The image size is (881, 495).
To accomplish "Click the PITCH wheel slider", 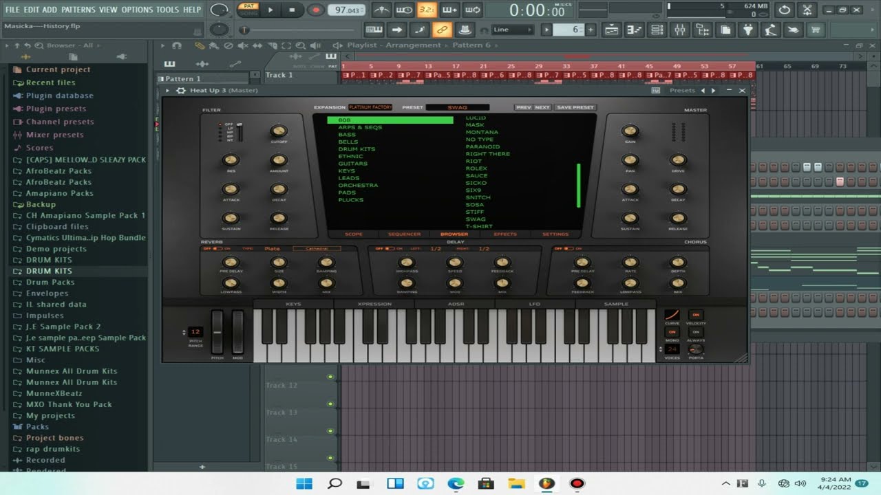I will [x=217, y=332].
